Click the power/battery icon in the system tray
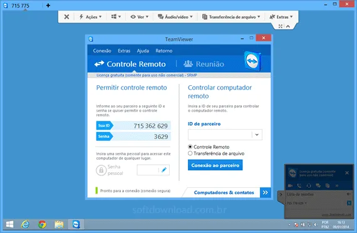Screen dimensions: 357x233 (303, 225)
